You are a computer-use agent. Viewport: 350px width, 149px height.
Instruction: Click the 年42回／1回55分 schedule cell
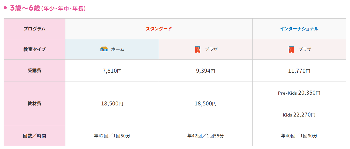[206, 136]
